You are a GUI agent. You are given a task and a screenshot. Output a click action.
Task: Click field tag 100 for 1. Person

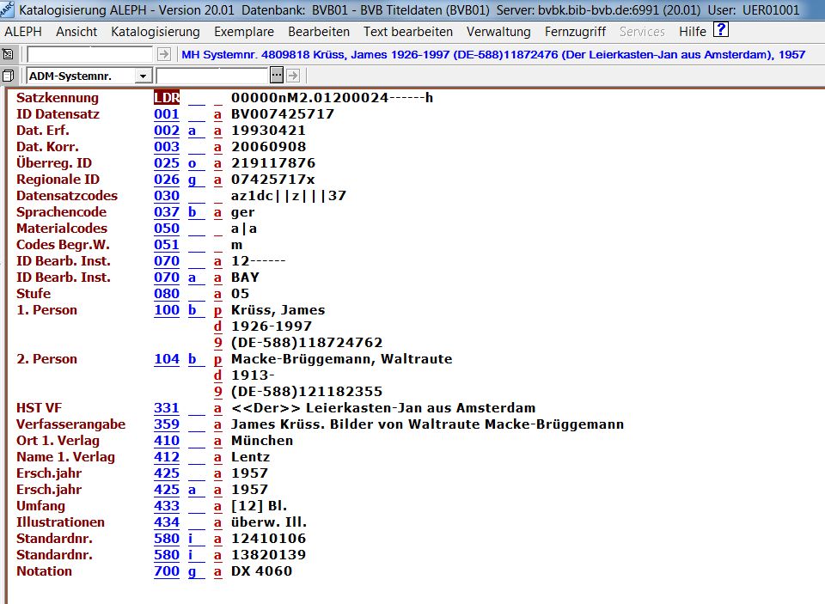point(167,310)
